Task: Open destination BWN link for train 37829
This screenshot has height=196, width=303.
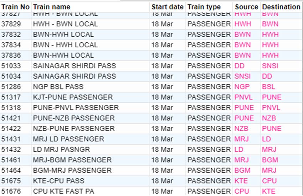Action: point(270,24)
